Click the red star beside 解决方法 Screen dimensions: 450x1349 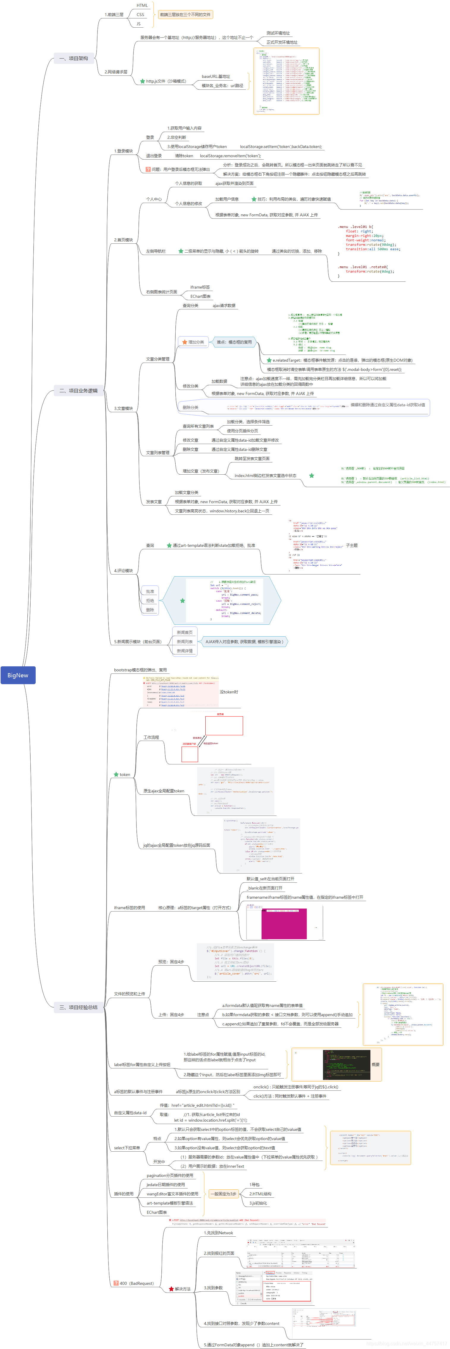(171, 1289)
